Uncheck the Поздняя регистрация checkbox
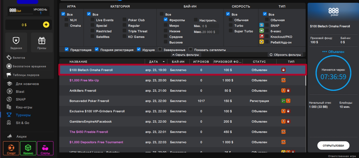This screenshot has height=158, width=359. [x=97, y=49]
